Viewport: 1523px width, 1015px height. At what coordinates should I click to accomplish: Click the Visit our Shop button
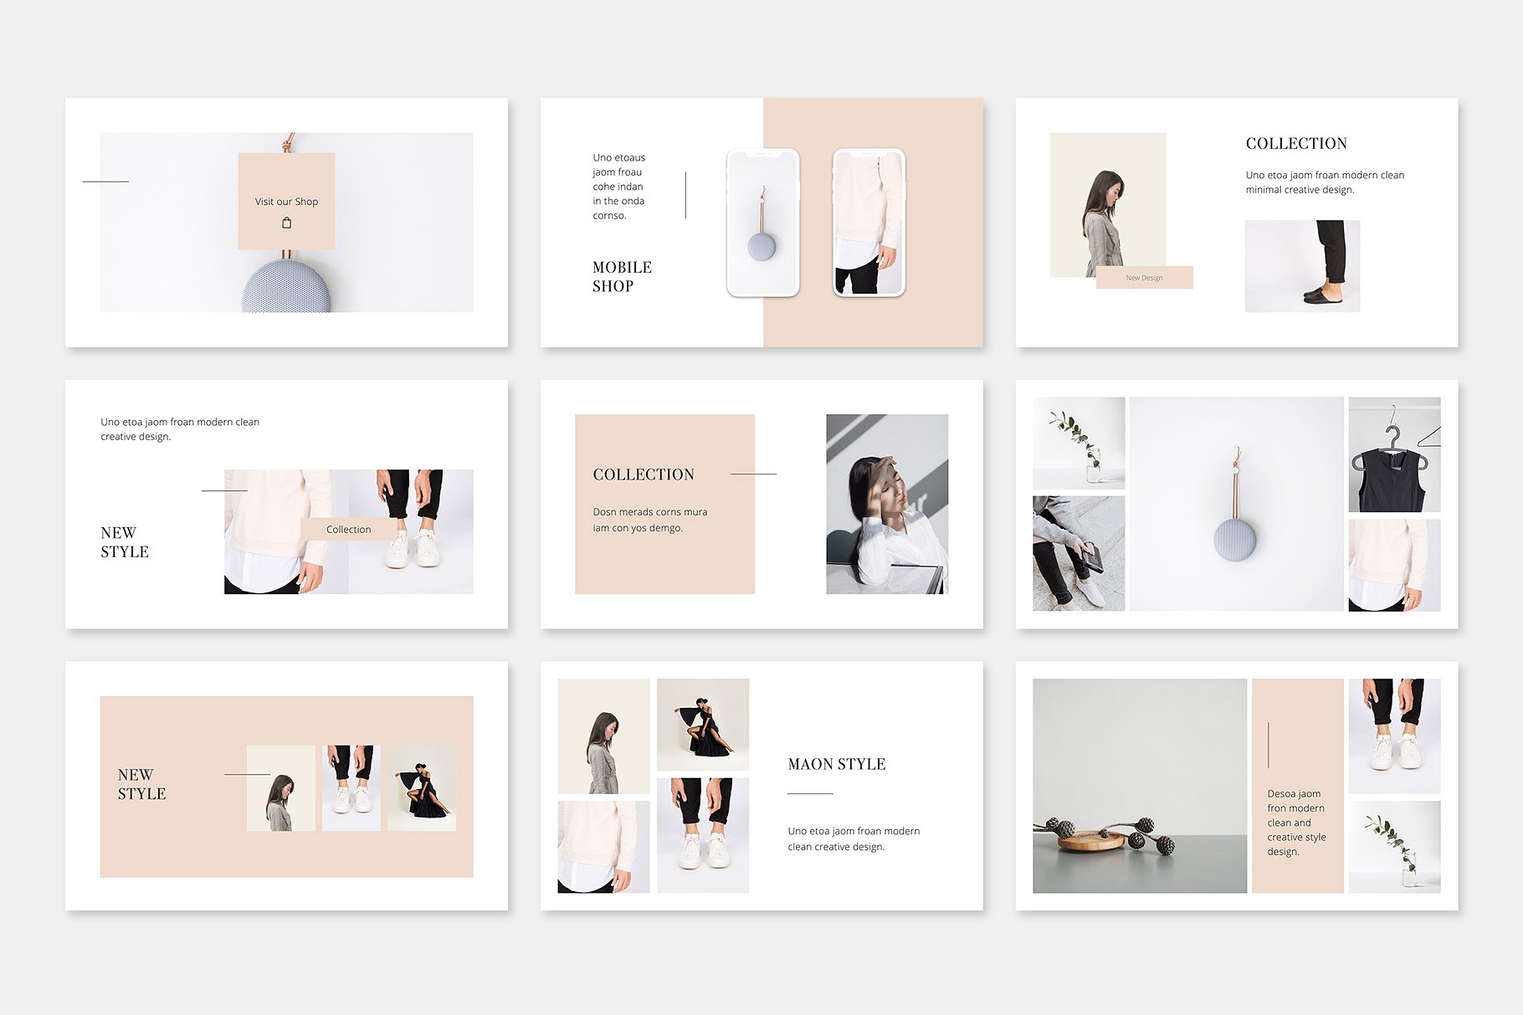[x=286, y=201]
